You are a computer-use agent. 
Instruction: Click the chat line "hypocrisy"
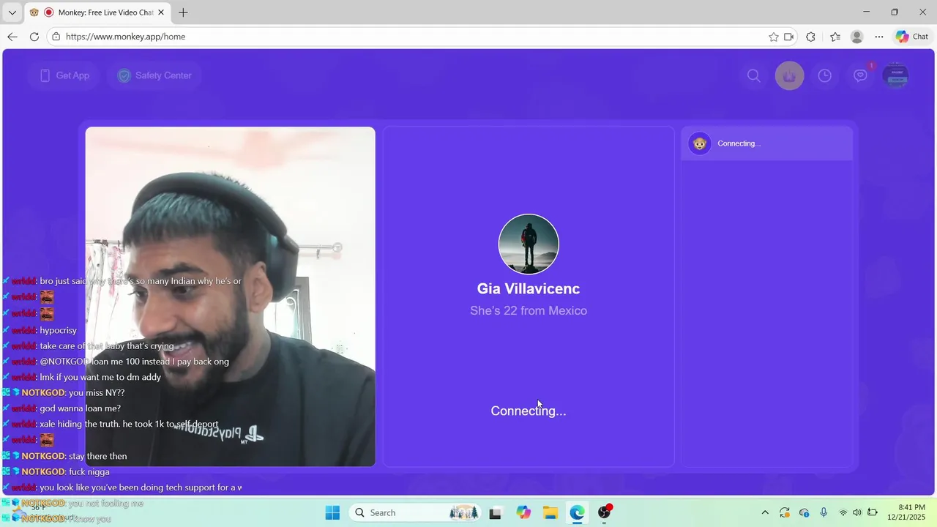(x=58, y=330)
